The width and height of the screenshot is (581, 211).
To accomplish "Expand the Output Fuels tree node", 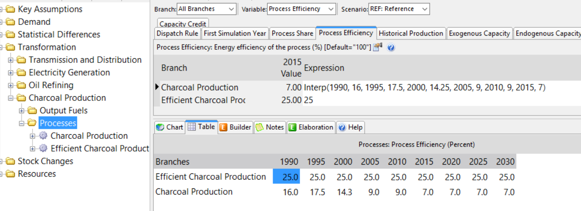I will [x=21, y=111].
